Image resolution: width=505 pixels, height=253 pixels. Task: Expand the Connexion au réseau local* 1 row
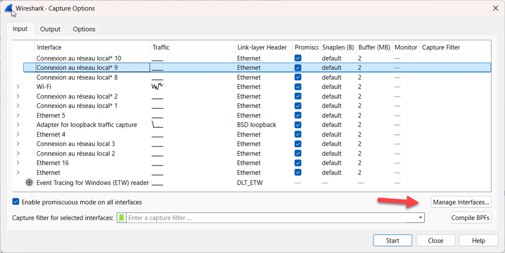pyautogui.click(x=18, y=106)
